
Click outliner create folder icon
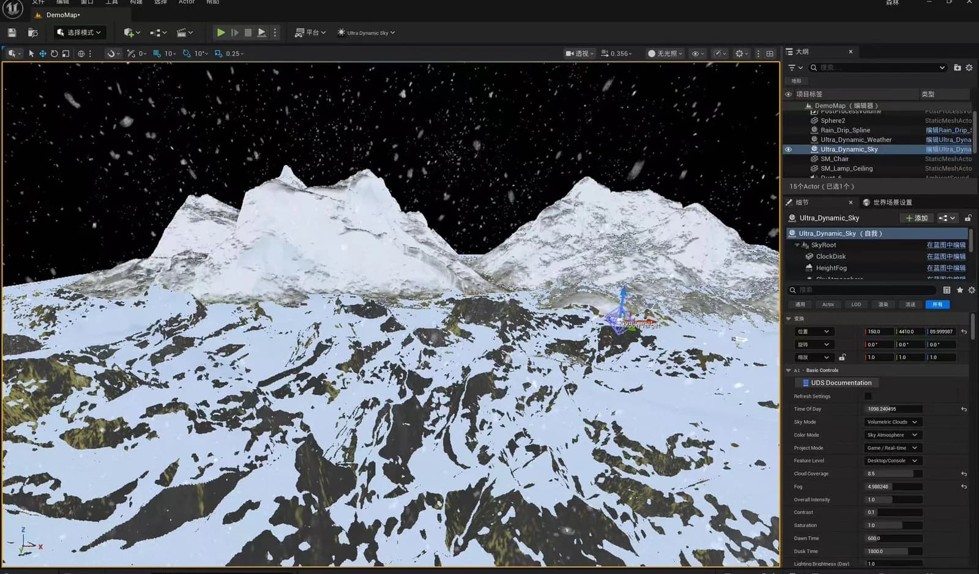tap(957, 67)
